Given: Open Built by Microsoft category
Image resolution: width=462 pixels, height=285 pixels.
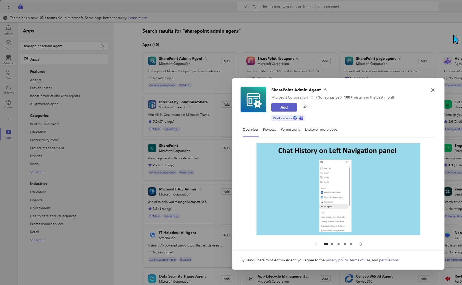Looking at the screenshot, I should [44, 124].
